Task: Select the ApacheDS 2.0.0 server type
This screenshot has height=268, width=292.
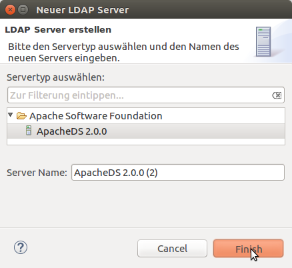Action: pos(146,131)
